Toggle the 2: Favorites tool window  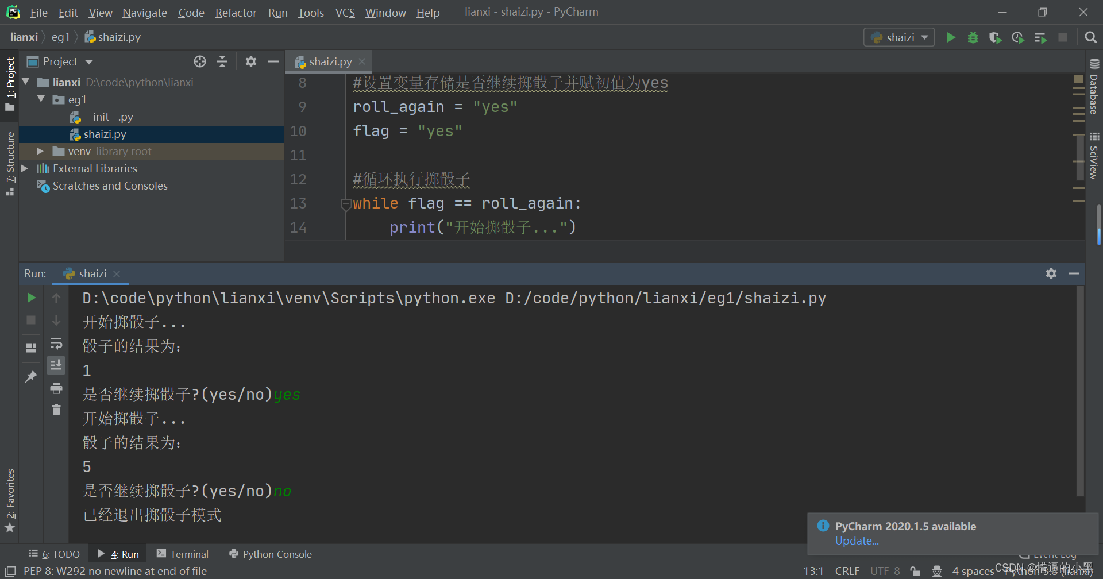[x=10, y=501]
